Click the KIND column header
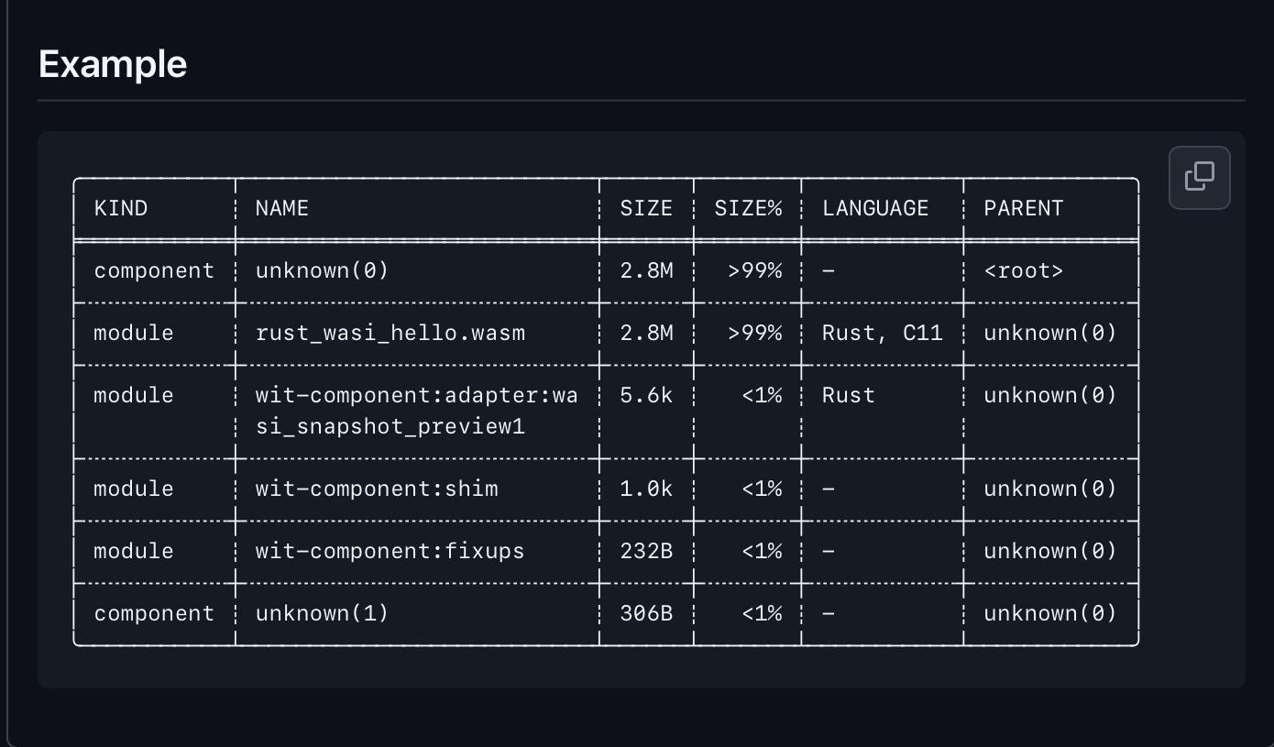Image resolution: width=1274 pixels, height=747 pixels. pos(121,208)
